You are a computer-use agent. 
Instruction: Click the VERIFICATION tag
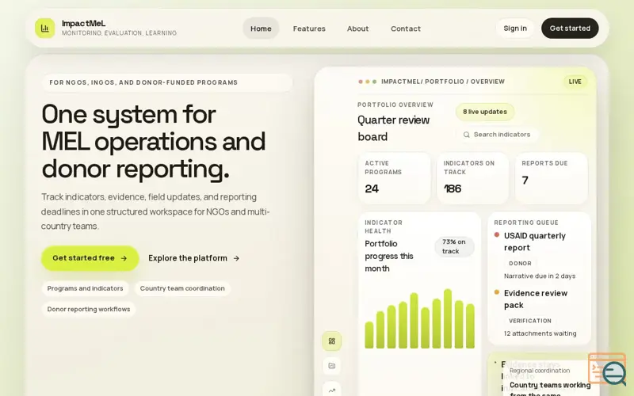[529, 321]
